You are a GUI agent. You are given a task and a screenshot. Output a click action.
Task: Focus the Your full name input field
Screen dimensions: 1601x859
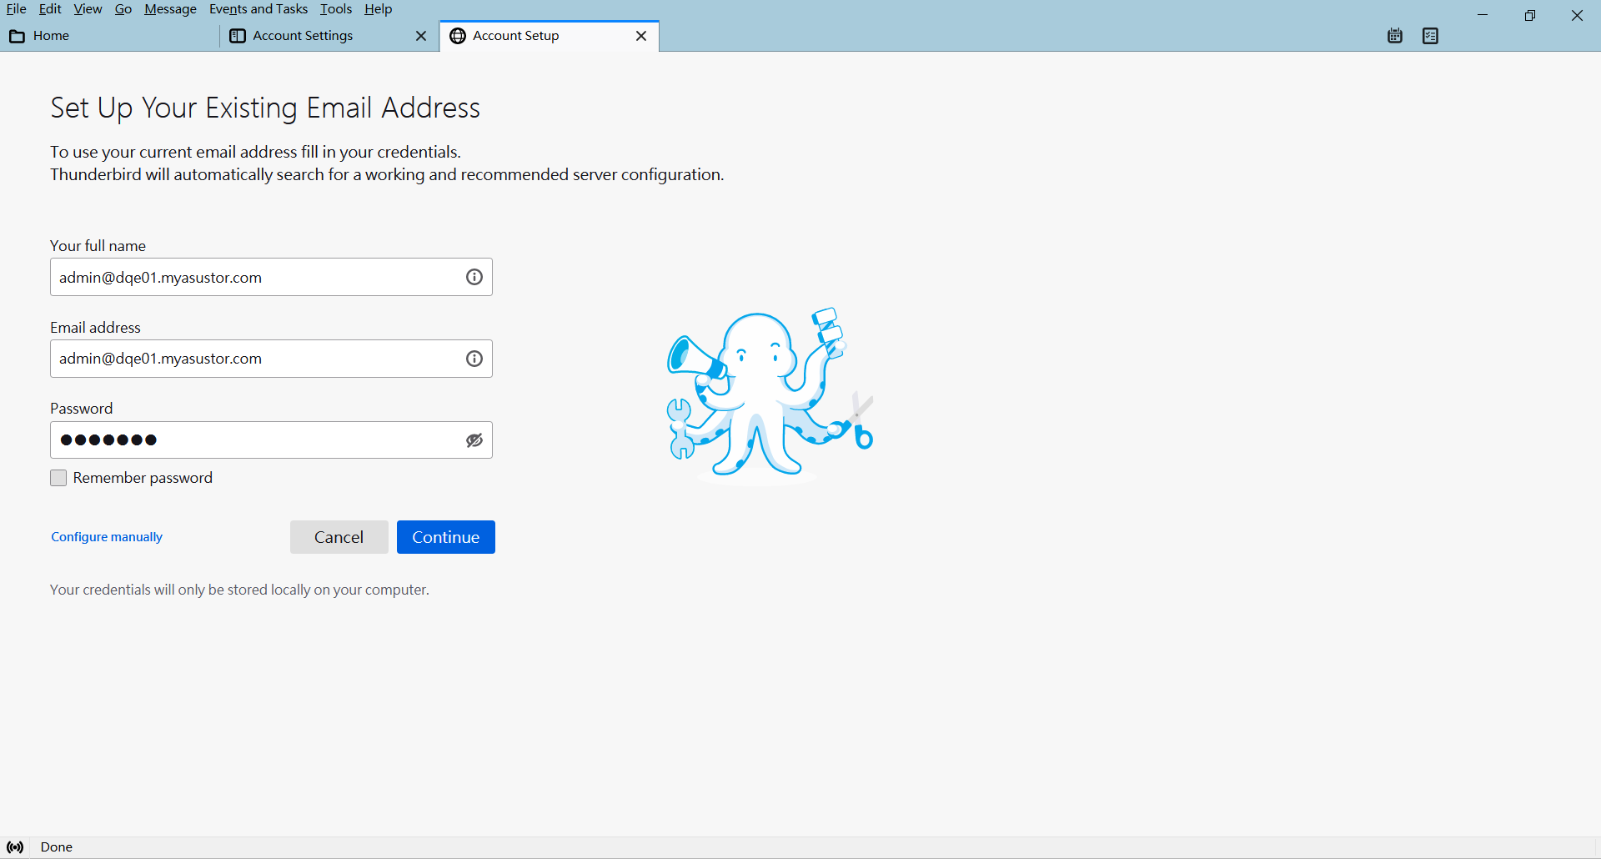tap(271, 277)
